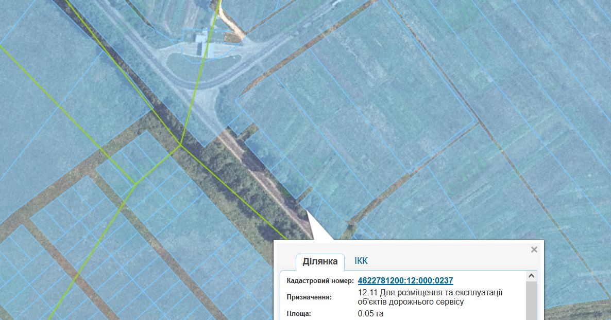Open cadastral number 4622781200:12:000:0237 link
This screenshot has height=320, width=611.
(405, 280)
